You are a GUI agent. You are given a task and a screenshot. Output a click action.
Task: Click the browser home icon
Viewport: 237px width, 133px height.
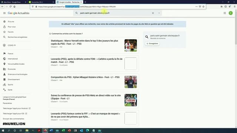(14, 7)
